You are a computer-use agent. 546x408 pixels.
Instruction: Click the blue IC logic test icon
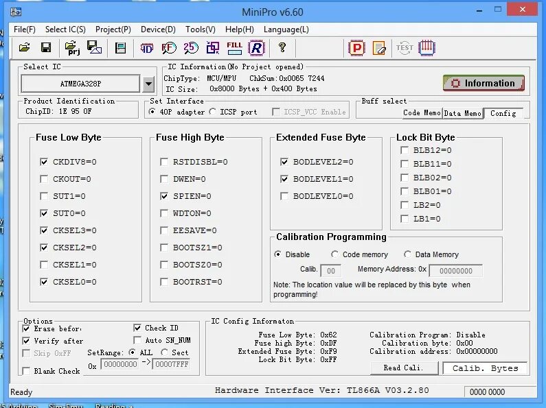426,48
